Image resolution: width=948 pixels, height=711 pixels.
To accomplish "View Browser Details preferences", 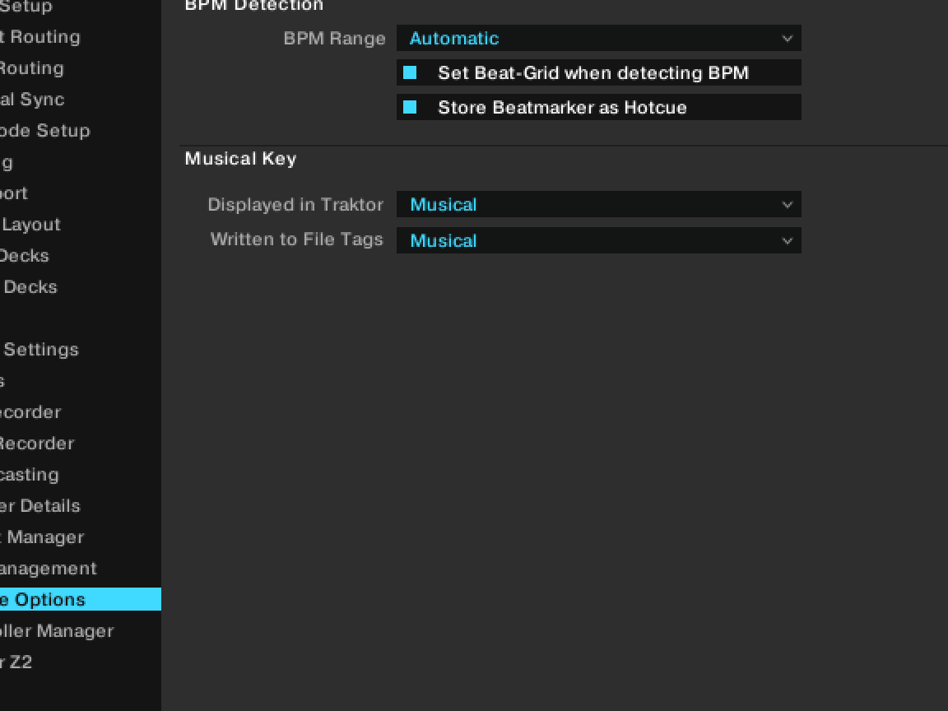I will point(40,506).
